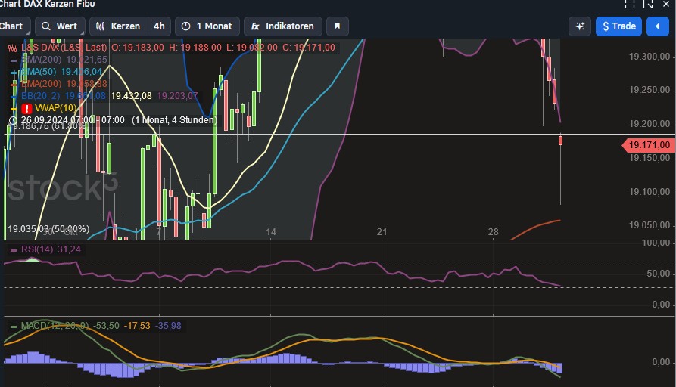Click the 19.300,00 price axis label
Image resolution: width=676 pixels, height=387 pixels.
(650, 57)
